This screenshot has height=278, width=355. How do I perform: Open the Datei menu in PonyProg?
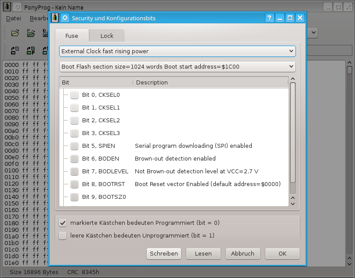coord(14,18)
